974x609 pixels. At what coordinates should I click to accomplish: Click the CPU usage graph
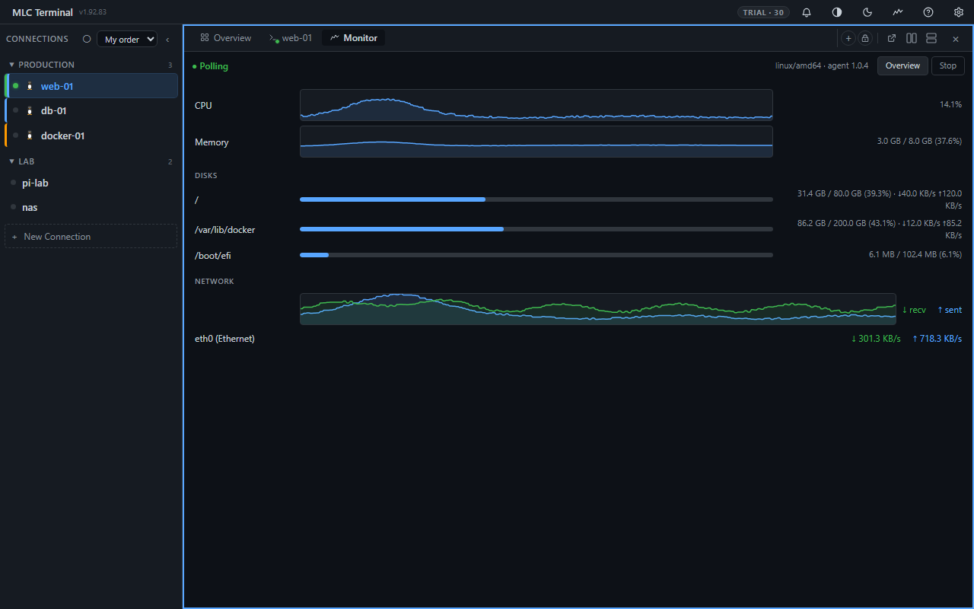pyautogui.click(x=536, y=105)
